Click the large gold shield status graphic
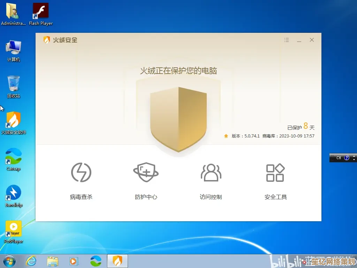The height and width of the screenshot is (268, 357). (x=178, y=119)
